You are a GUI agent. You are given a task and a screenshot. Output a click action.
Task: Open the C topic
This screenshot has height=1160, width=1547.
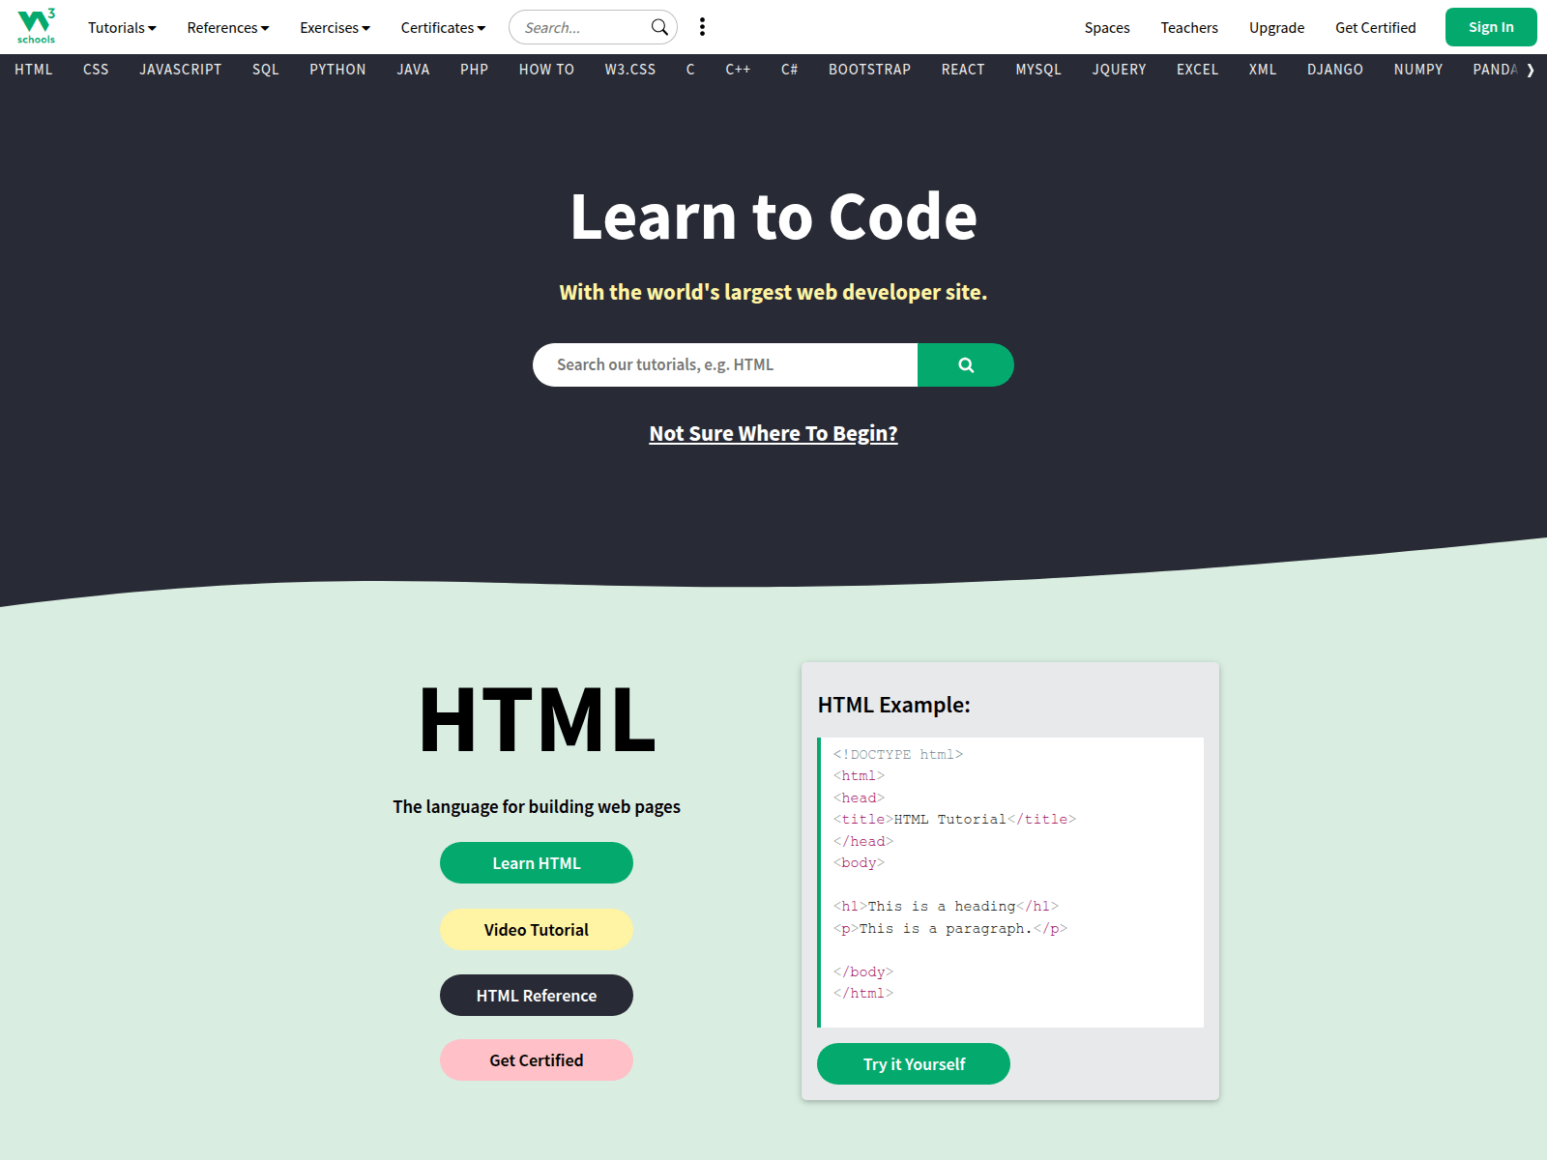690,70
